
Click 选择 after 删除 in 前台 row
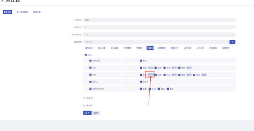click(x=189, y=68)
